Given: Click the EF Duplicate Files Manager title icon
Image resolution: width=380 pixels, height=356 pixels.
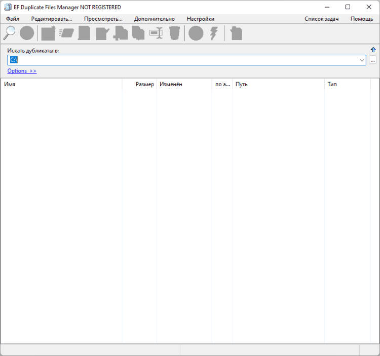Looking at the screenshot, I should [x=8, y=7].
